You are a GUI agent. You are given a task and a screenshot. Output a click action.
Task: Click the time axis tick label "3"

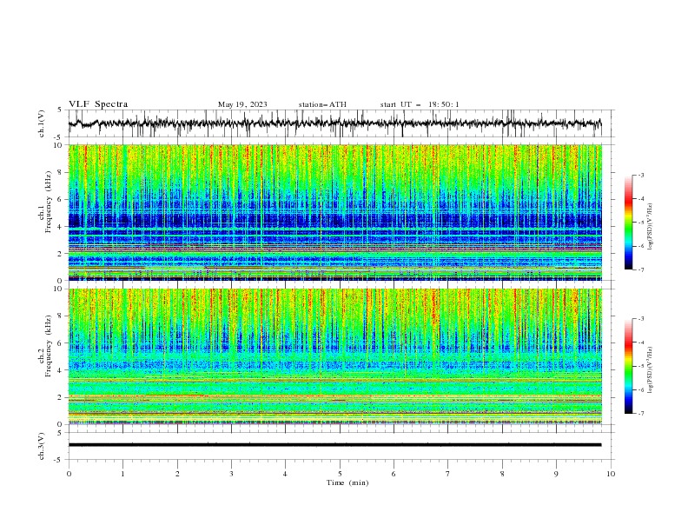coord(231,474)
